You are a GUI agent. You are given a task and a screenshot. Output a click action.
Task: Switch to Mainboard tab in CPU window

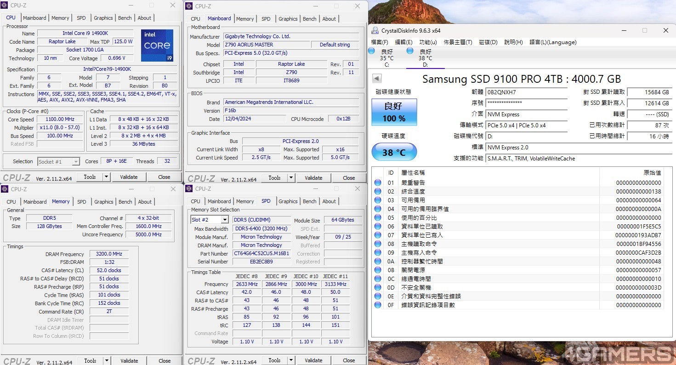[x=34, y=18]
